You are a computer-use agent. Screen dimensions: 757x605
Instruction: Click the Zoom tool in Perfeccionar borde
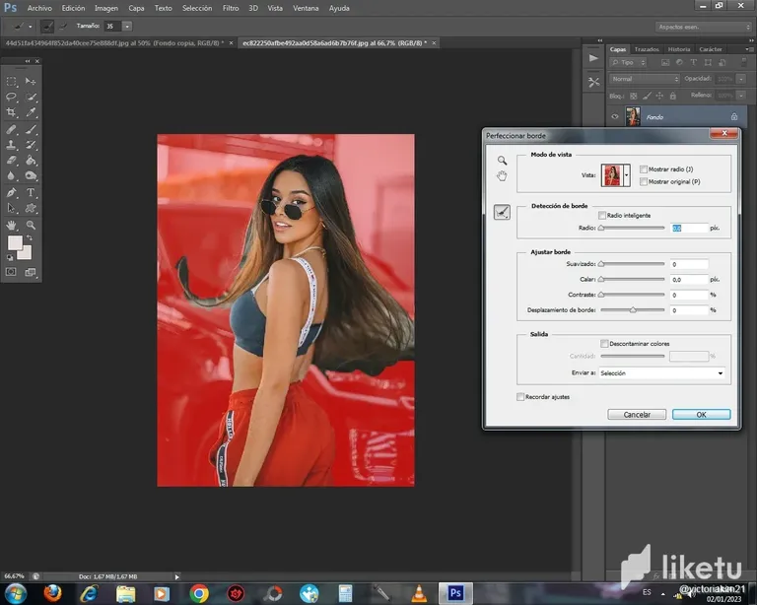[502, 161]
